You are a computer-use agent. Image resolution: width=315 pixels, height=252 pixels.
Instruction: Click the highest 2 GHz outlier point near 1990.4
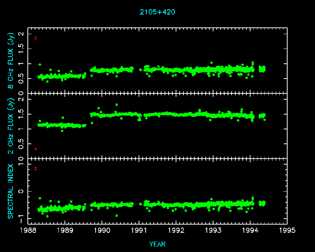117,105
